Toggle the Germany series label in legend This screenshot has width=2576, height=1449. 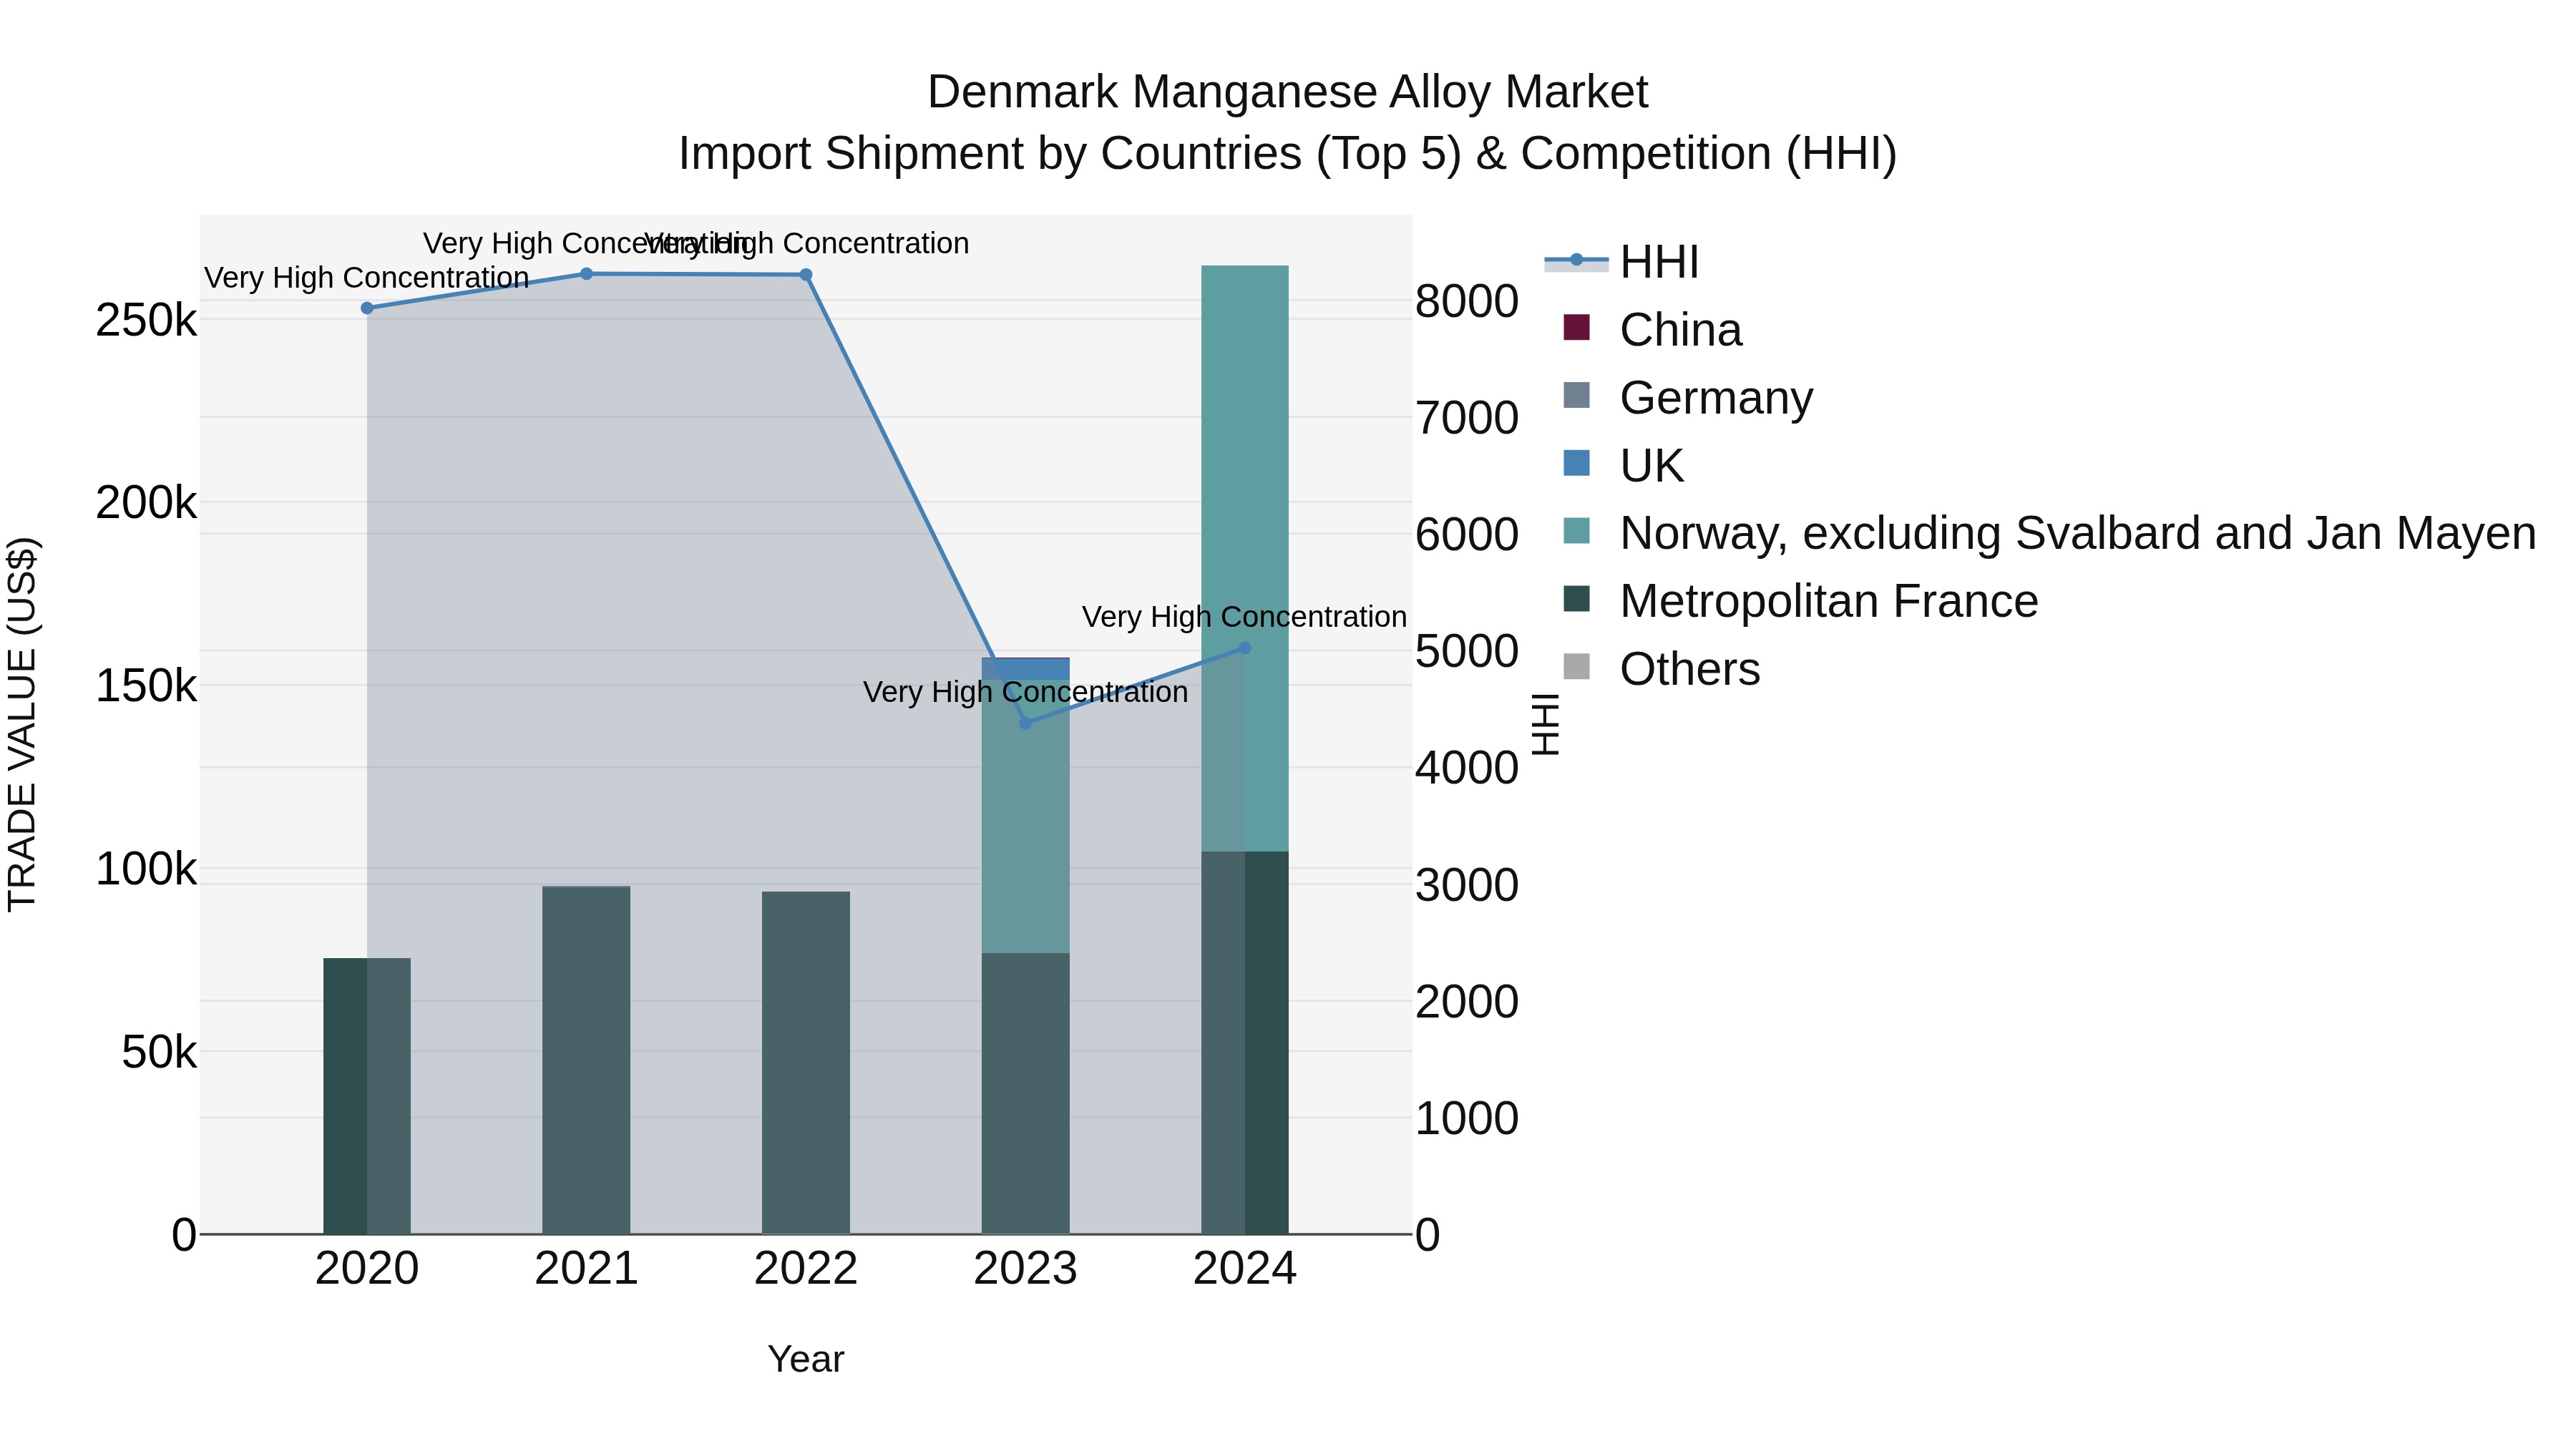[1716, 398]
